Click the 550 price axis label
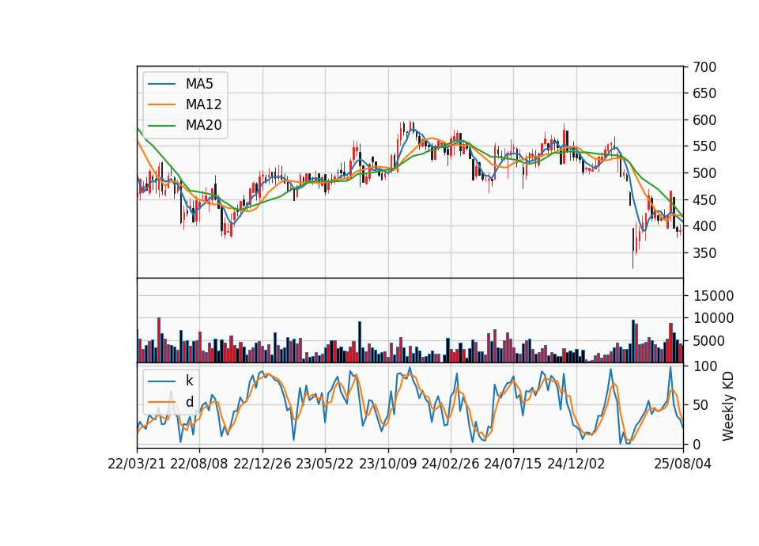 point(704,147)
